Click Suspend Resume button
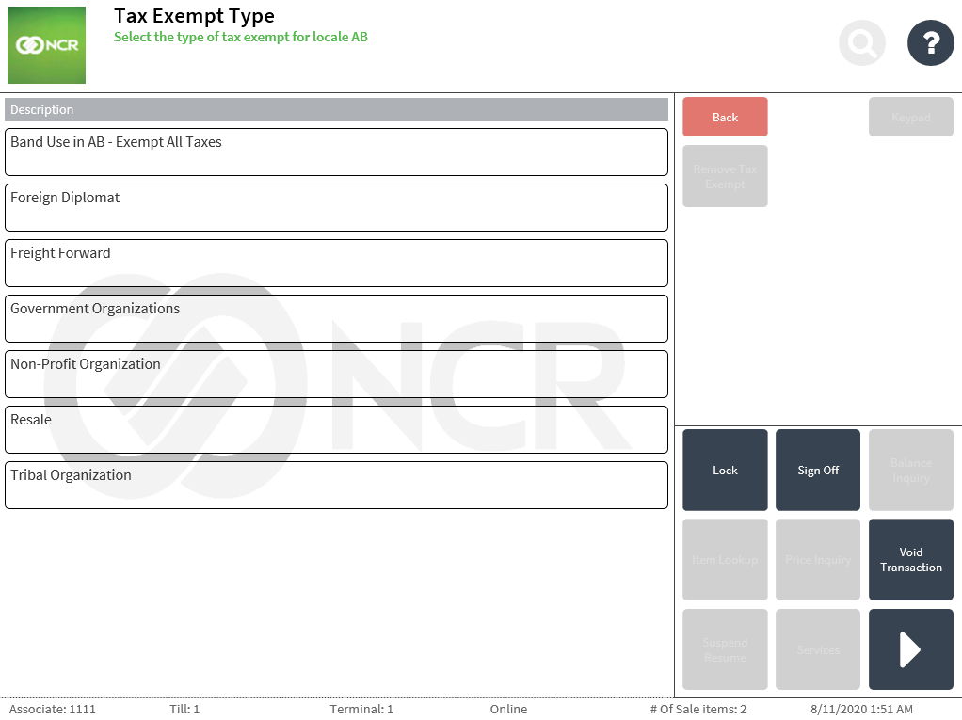This screenshot has width=962, height=720. point(725,648)
